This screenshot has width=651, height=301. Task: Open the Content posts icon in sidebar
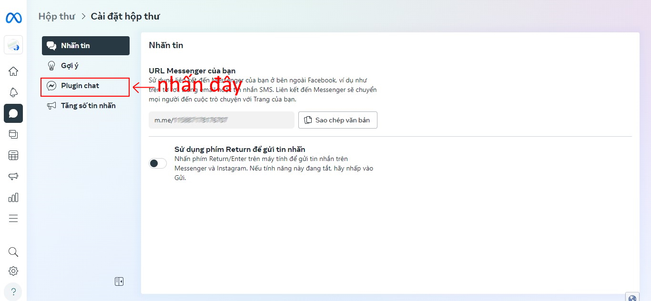tap(13, 134)
